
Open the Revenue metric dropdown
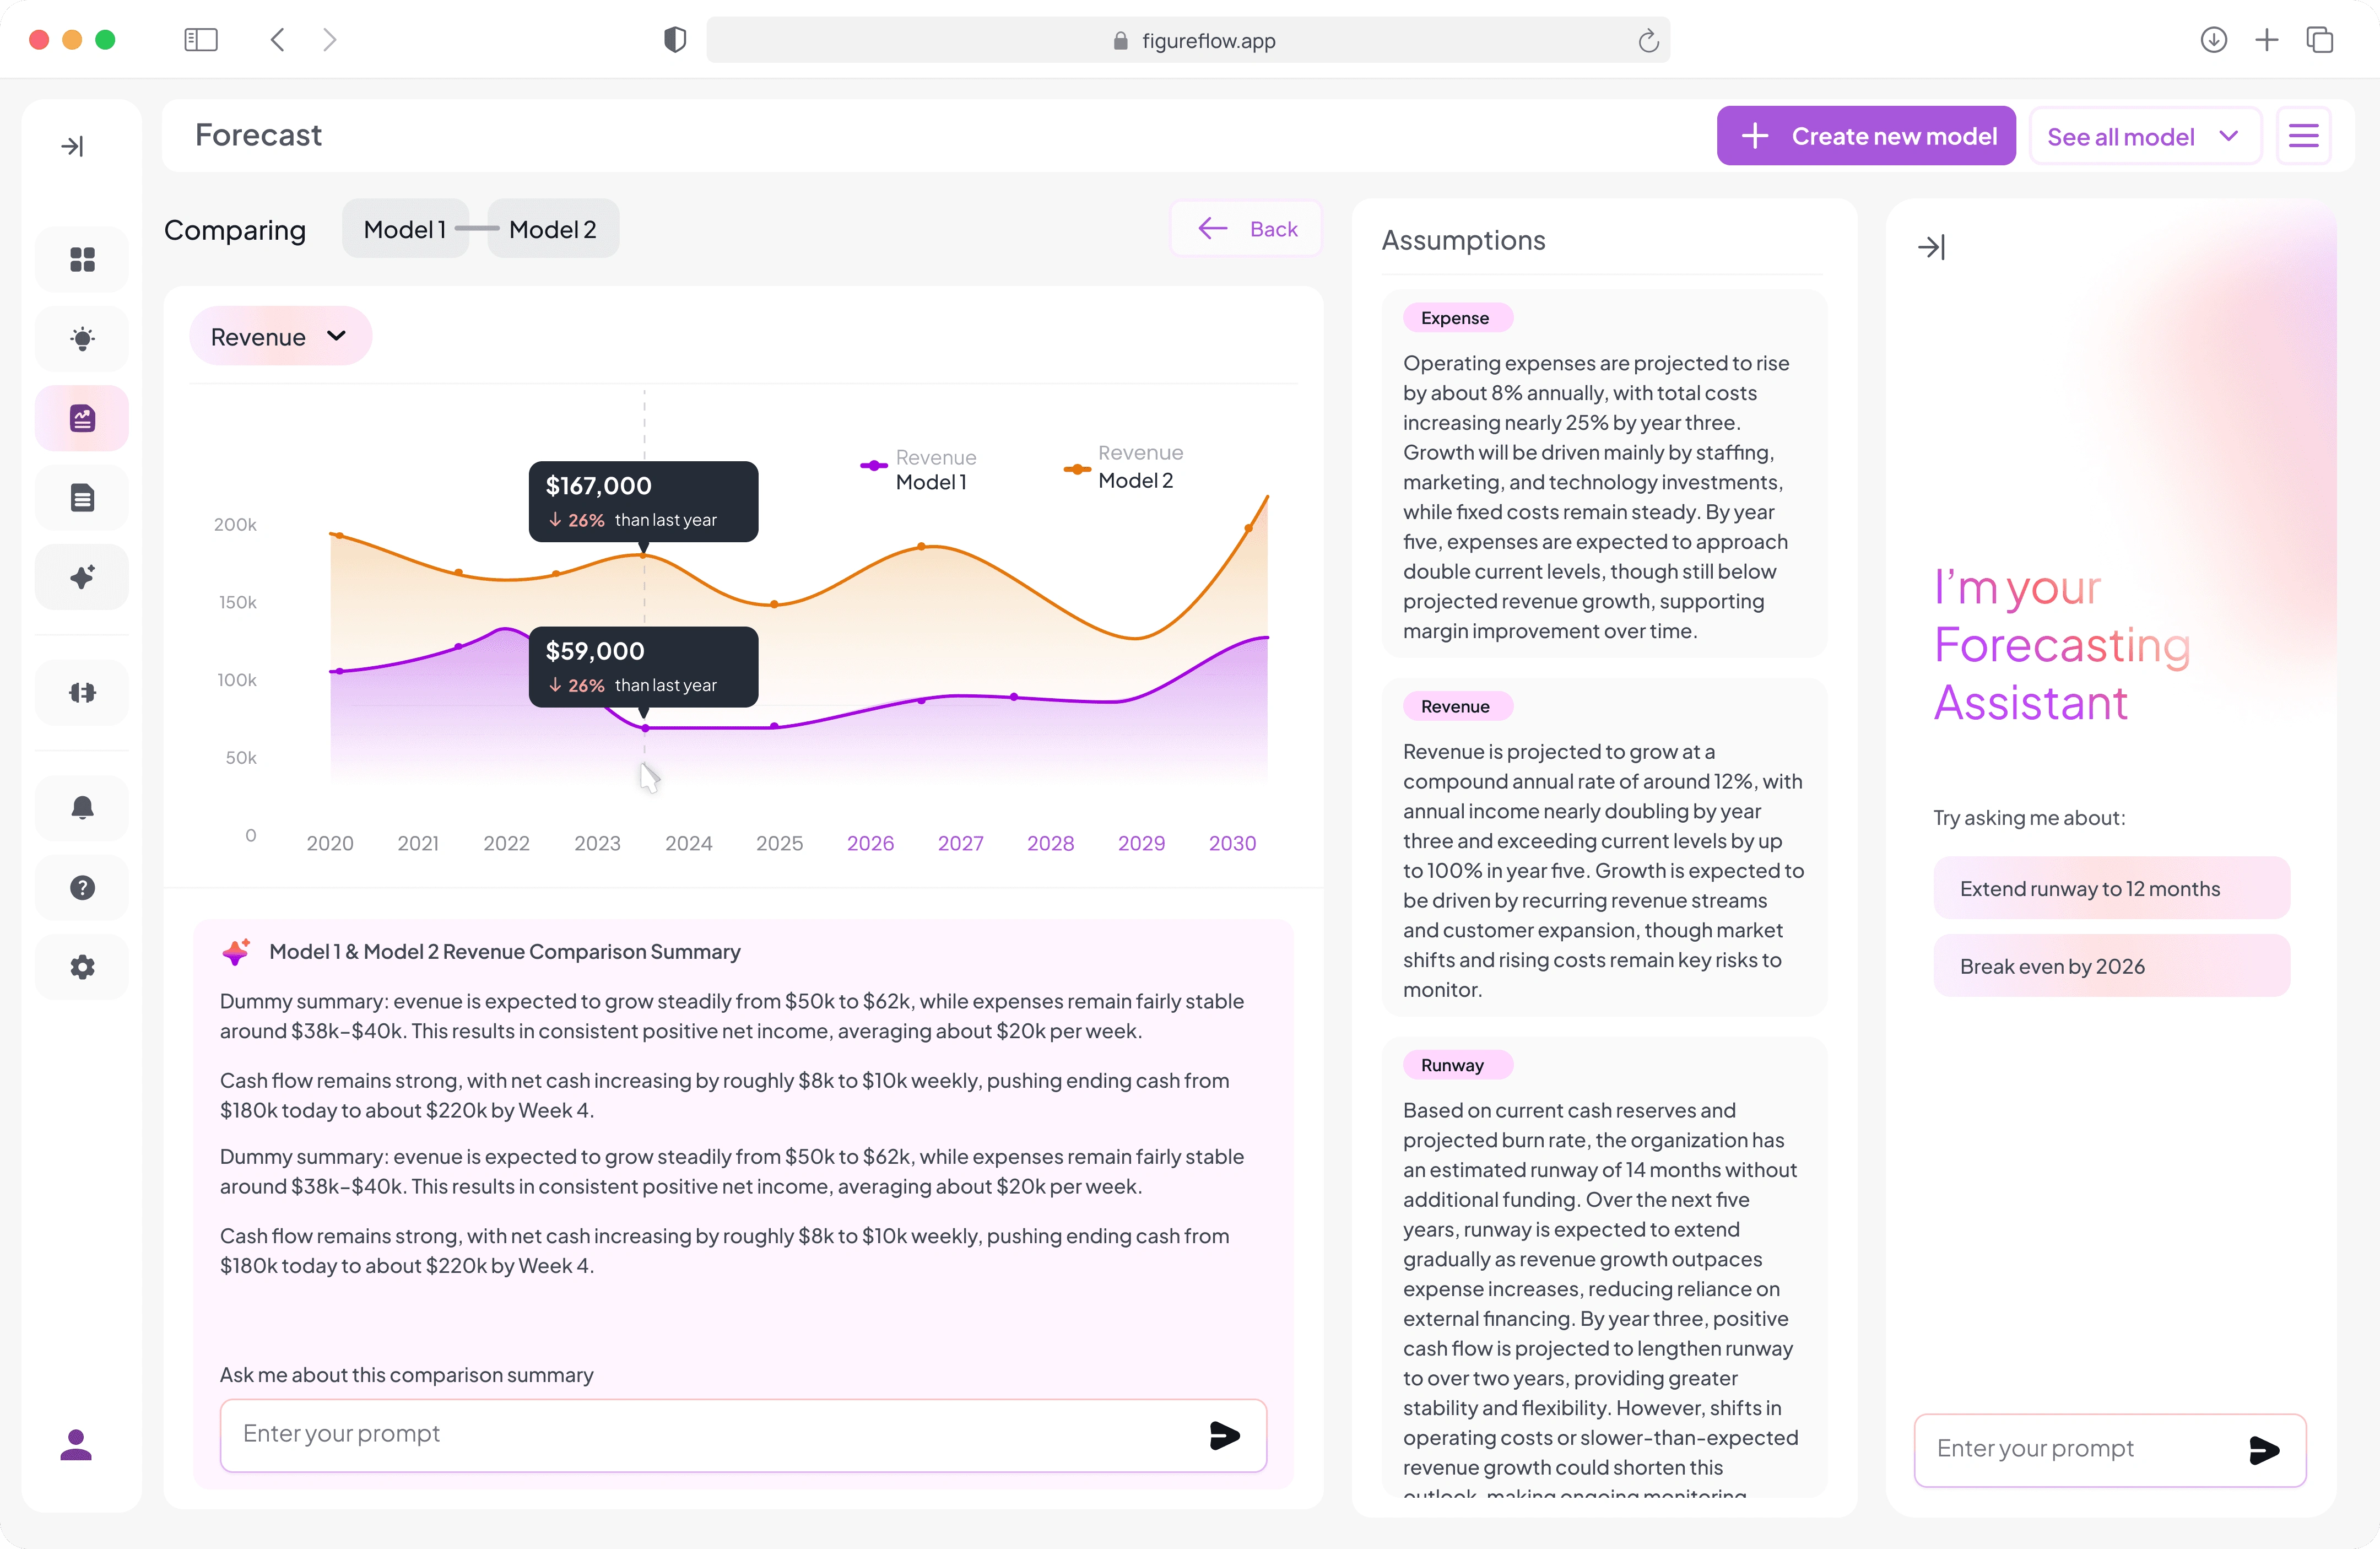pyautogui.click(x=280, y=337)
